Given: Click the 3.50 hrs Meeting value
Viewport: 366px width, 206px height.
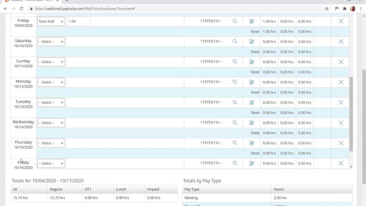Looking at the screenshot, I should [x=280, y=198].
